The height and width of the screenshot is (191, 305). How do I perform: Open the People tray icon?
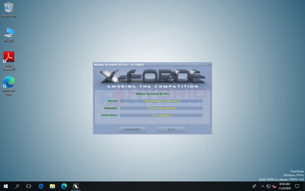254,186
